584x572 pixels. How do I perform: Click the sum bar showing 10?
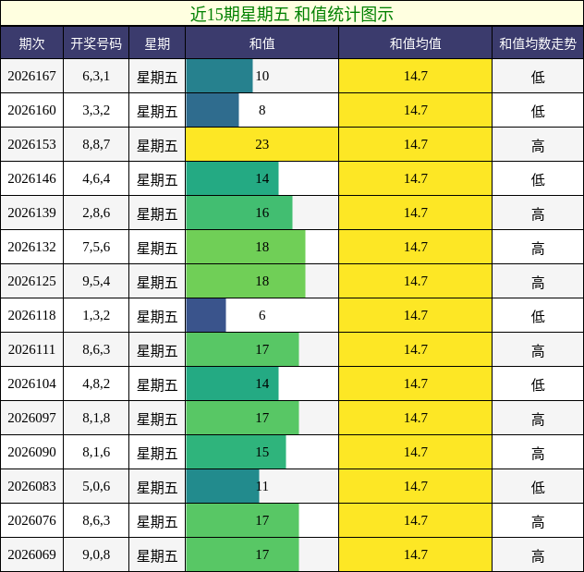[x=219, y=76]
